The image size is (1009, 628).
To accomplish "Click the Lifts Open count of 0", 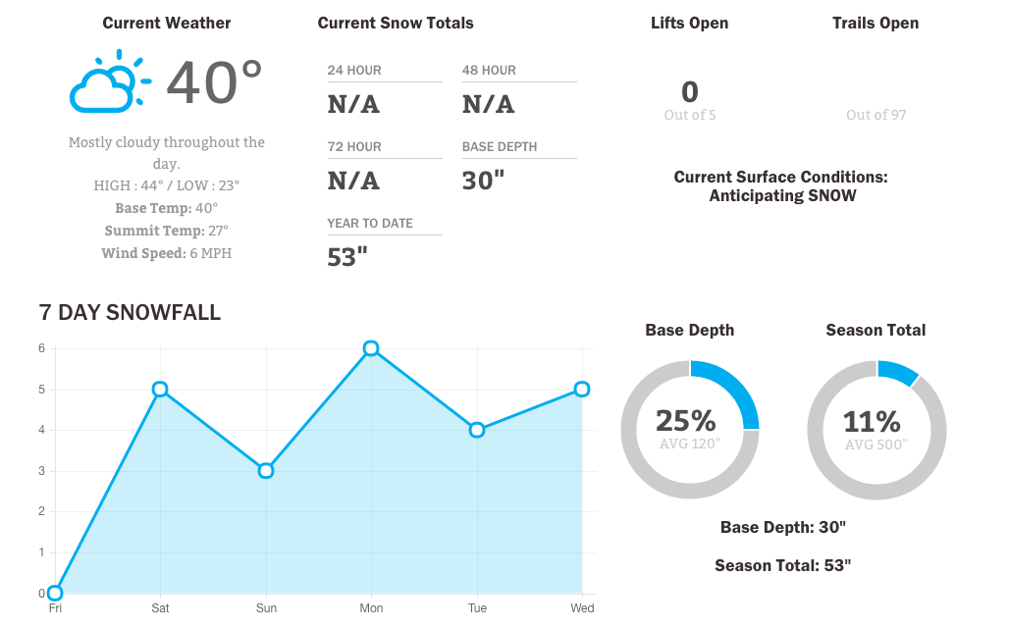I will 690,92.
